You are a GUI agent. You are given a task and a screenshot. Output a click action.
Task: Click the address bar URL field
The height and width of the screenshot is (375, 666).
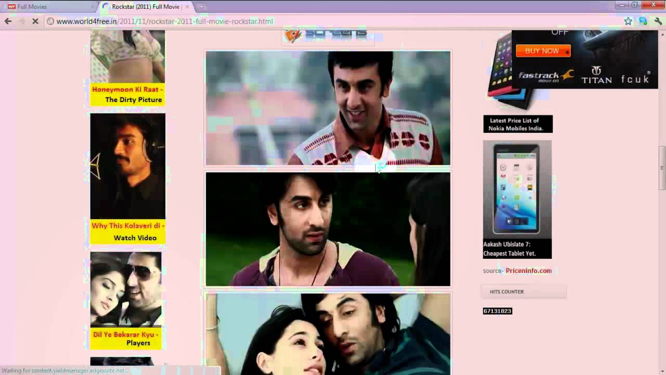(333, 21)
